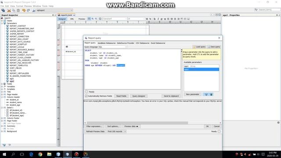Toggle bold formatting in designer toolbar
This screenshot has width=281, height=158.
155,19
